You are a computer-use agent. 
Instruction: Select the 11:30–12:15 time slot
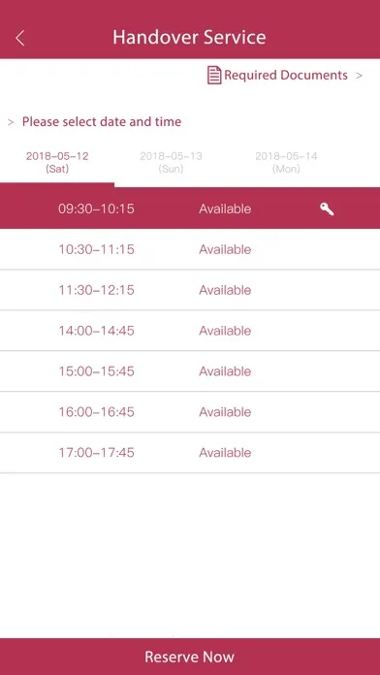tap(190, 290)
